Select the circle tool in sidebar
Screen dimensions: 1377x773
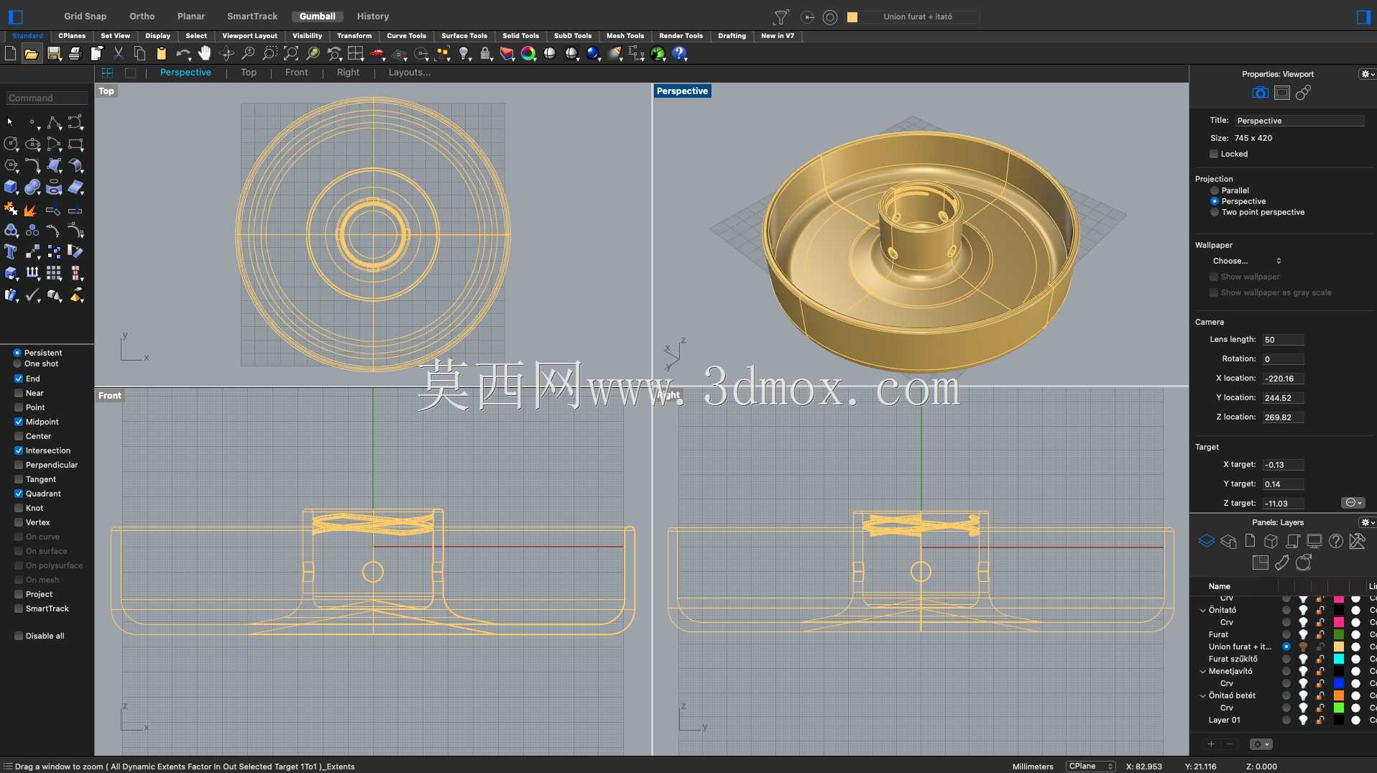click(x=11, y=144)
